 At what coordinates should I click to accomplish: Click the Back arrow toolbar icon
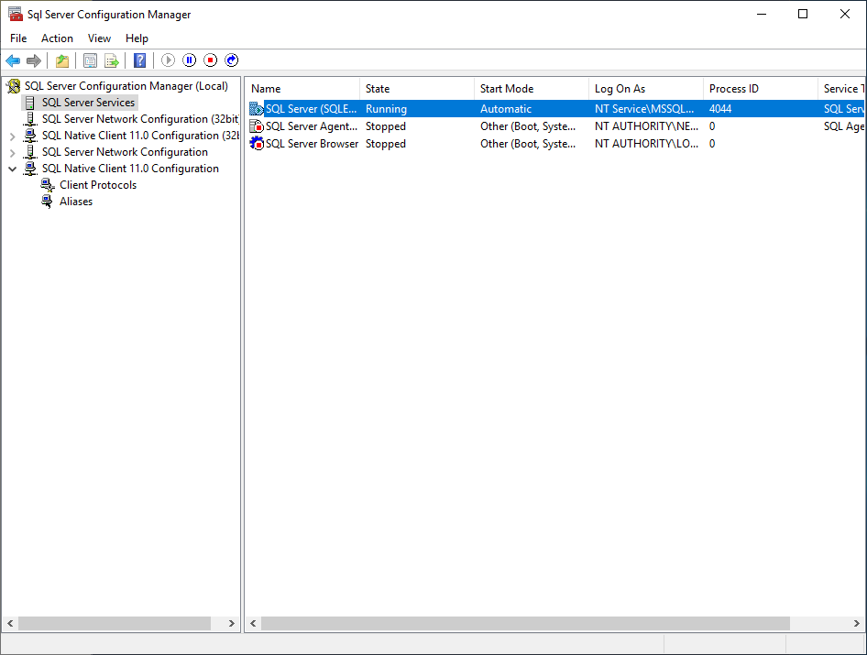[13, 60]
